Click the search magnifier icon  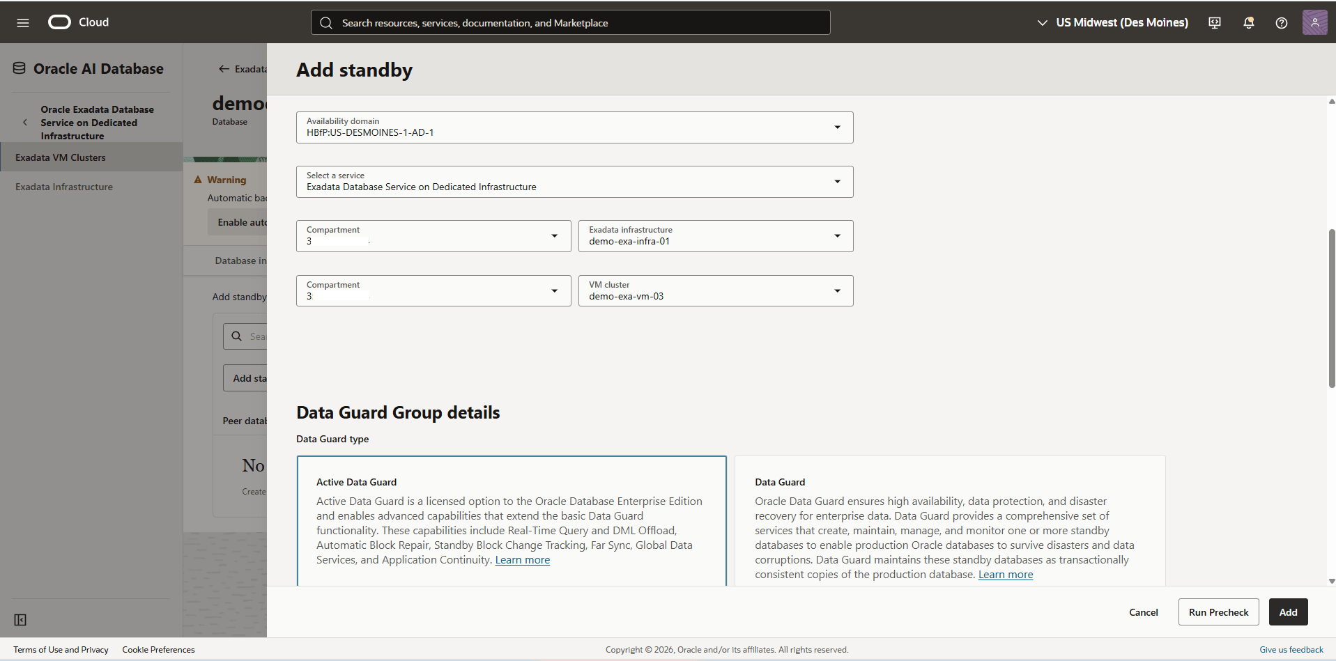pyautogui.click(x=325, y=22)
